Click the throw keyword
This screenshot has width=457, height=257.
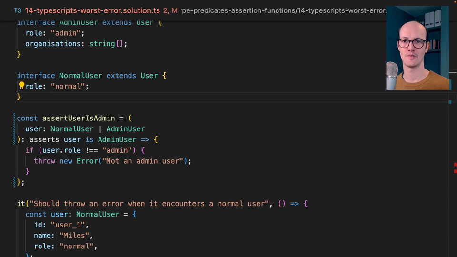pos(44,161)
